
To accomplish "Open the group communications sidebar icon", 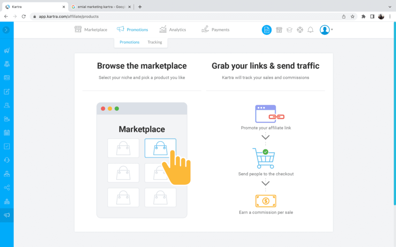I will 7,64.
